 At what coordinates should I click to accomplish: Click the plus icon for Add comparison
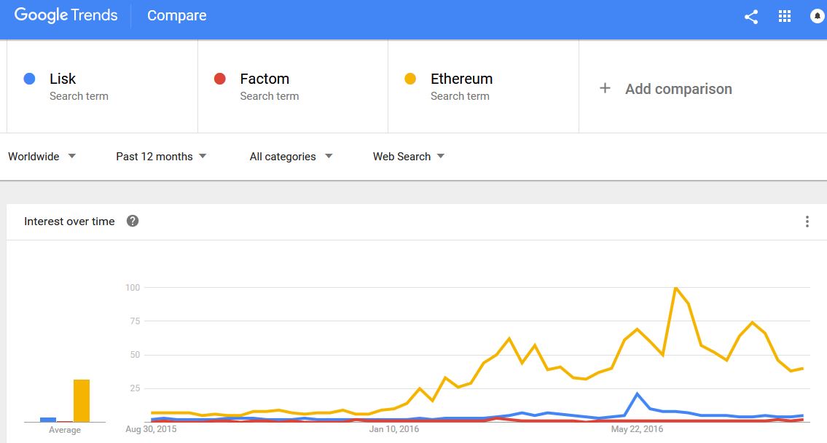605,88
